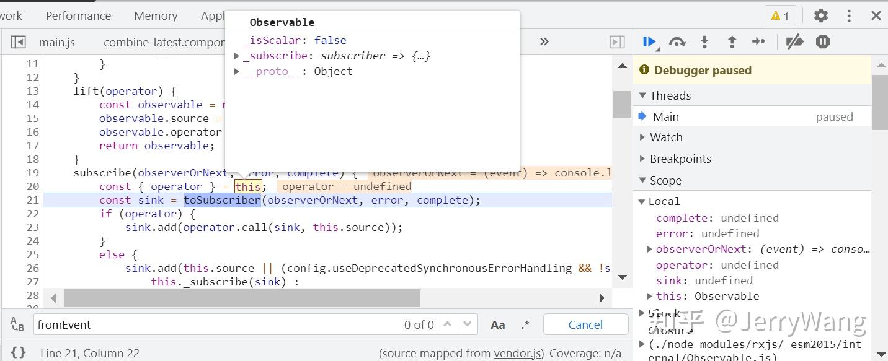Click 'error: undefined' scope entry
Image resolution: width=888 pixels, height=361 pixels.
coord(708,233)
